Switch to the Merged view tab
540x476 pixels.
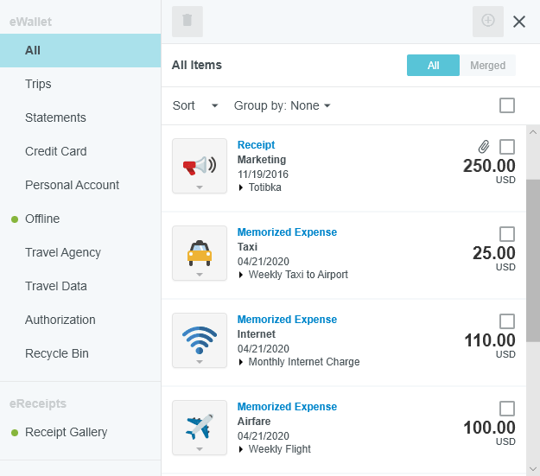click(487, 66)
